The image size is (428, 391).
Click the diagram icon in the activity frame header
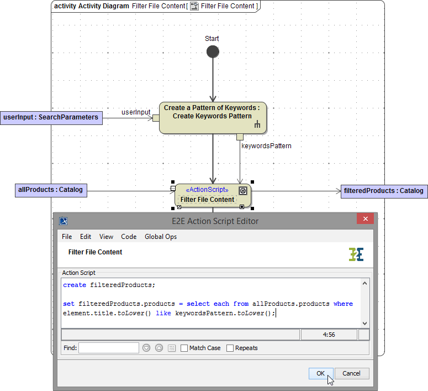coord(194,6)
